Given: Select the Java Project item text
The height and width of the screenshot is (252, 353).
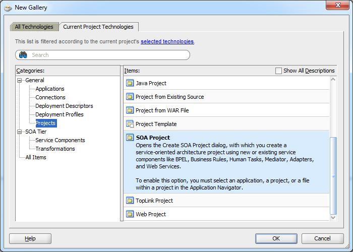Looking at the screenshot, I should tap(151, 83).
